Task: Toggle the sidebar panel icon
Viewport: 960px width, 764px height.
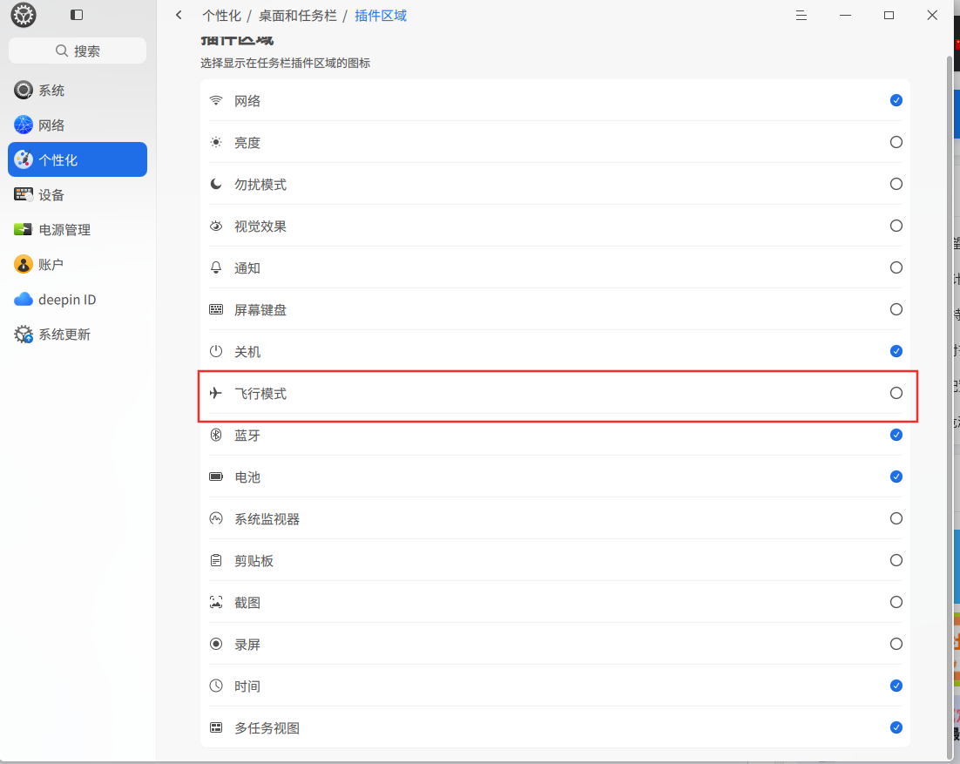Action: pyautogui.click(x=77, y=15)
